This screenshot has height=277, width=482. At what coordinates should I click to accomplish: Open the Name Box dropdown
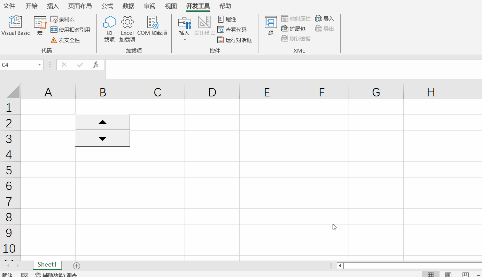click(39, 65)
